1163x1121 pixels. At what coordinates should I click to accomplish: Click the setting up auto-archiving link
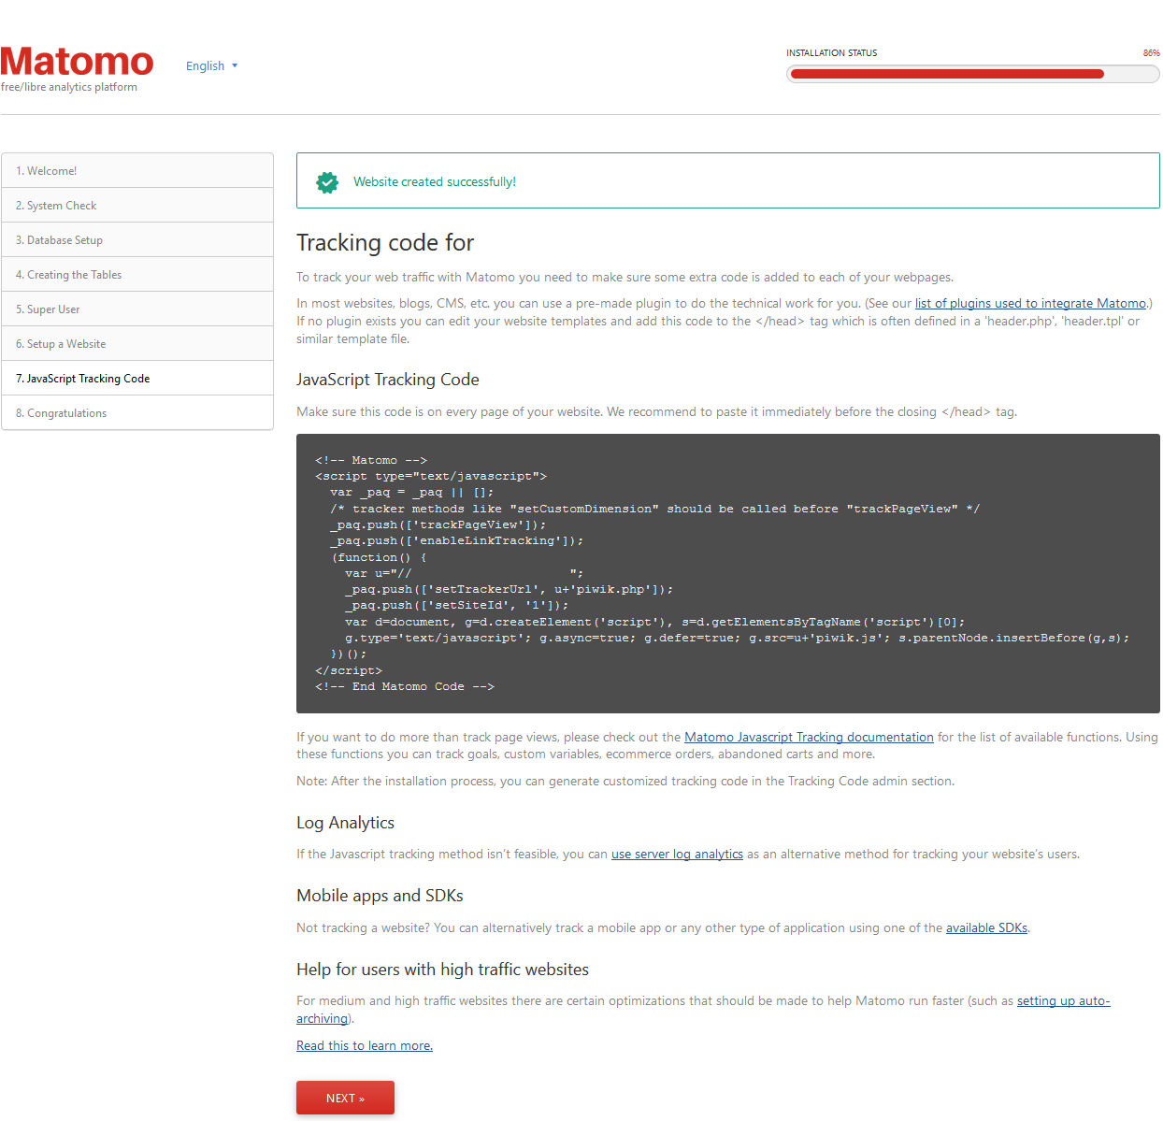[x=1063, y=1001]
